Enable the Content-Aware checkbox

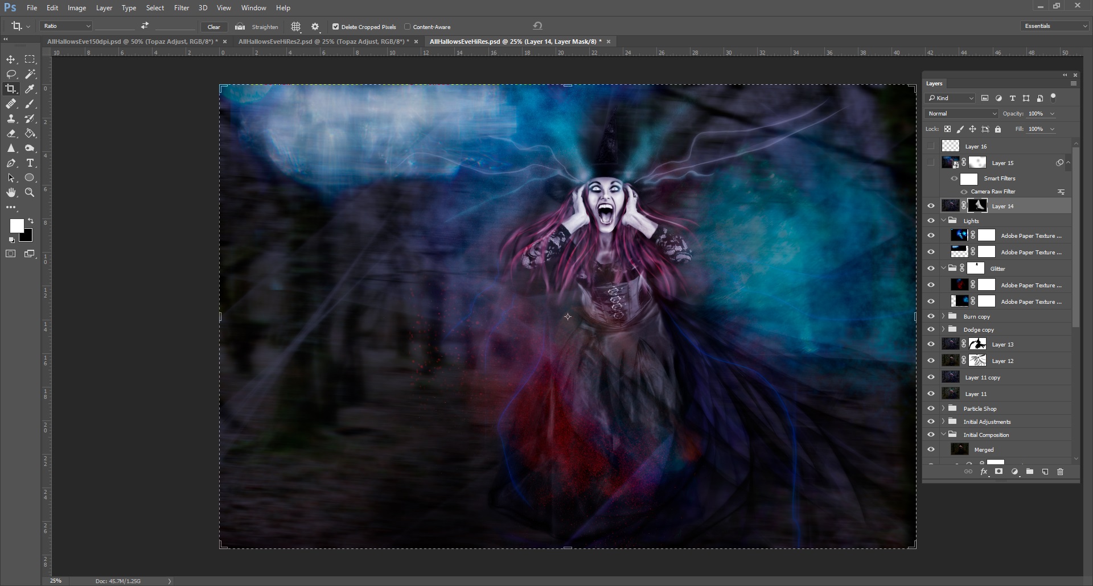[x=408, y=26]
